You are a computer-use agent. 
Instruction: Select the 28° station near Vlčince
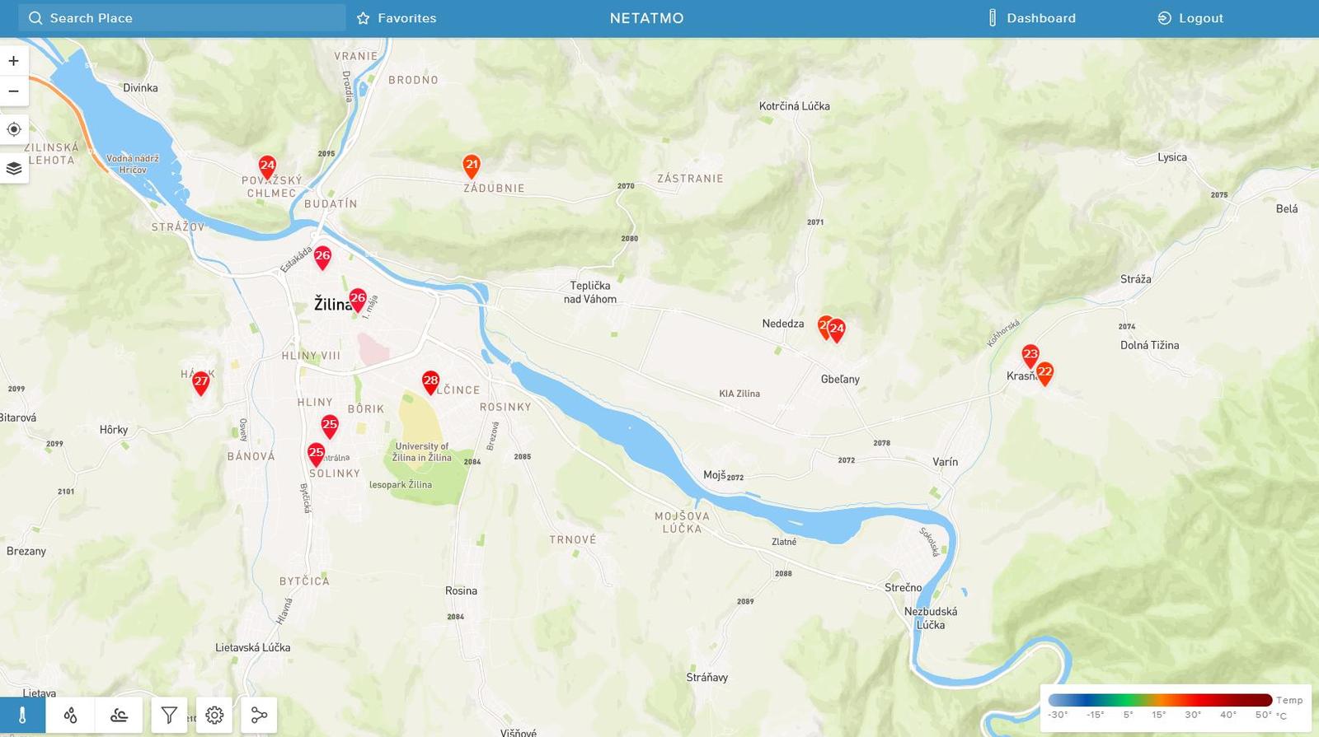tap(430, 381)
